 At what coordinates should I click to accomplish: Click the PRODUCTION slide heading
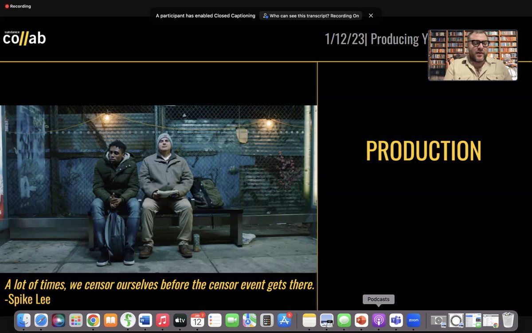(x=424, y=151)
